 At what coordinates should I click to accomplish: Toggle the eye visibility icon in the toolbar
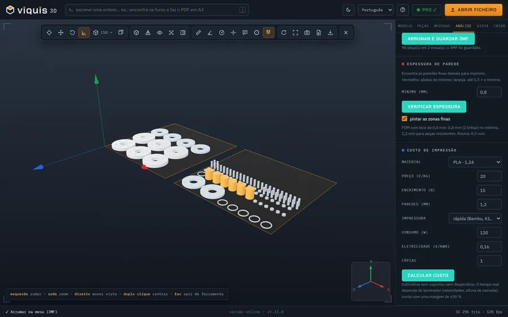[x=160, y=32]
